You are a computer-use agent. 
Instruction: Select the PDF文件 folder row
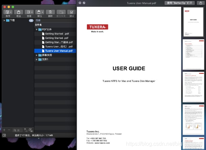(x=55, y=29)
